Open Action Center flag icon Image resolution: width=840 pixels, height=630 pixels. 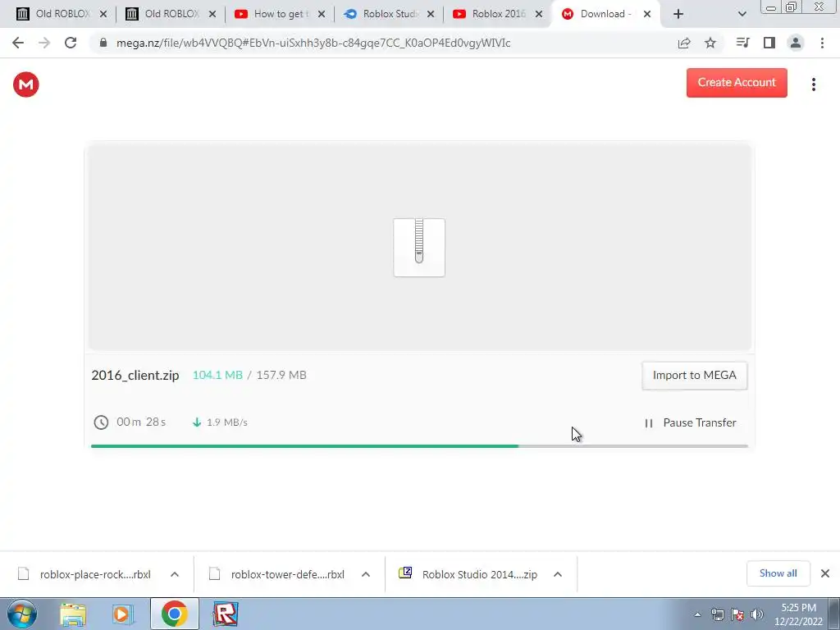tap(737, 614)
